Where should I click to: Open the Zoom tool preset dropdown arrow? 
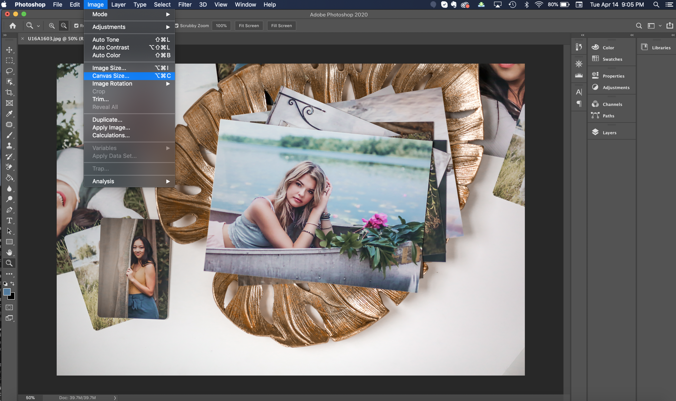pos(38,26)
